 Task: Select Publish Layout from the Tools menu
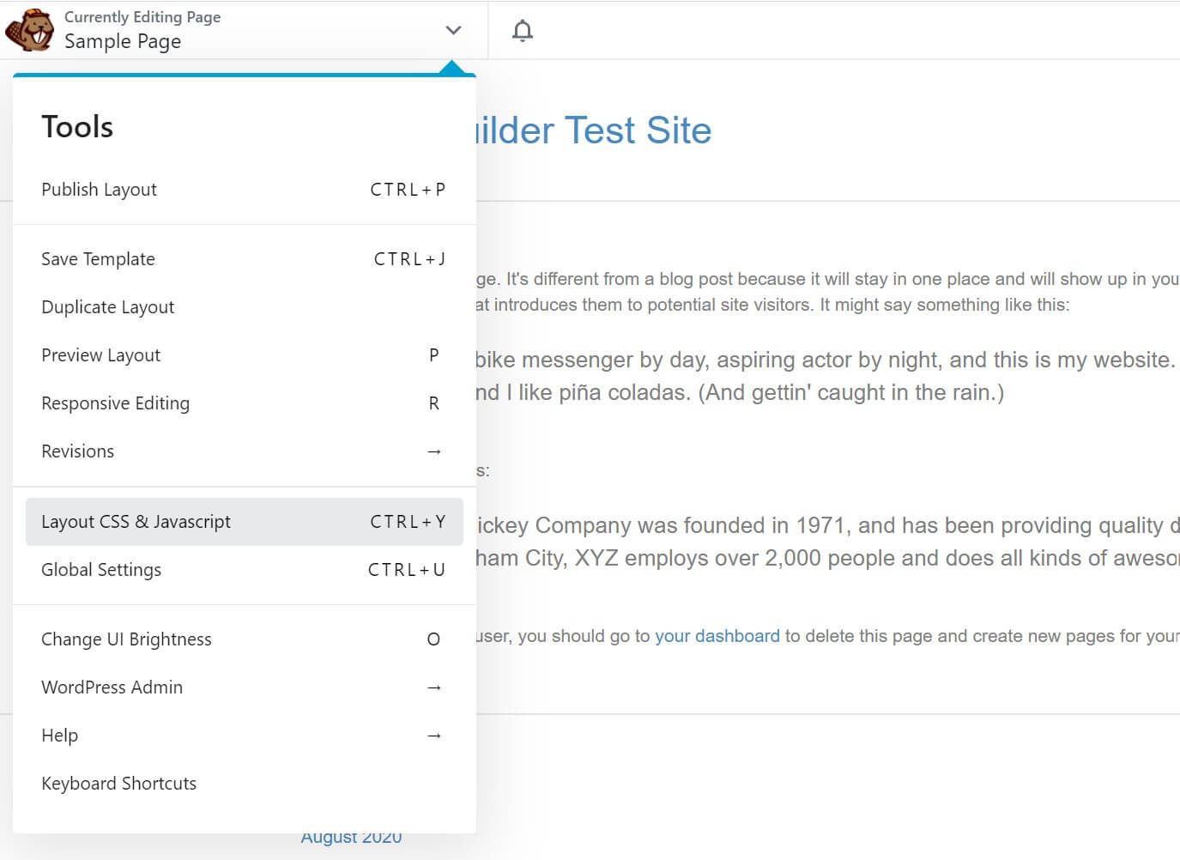(99, 189)
